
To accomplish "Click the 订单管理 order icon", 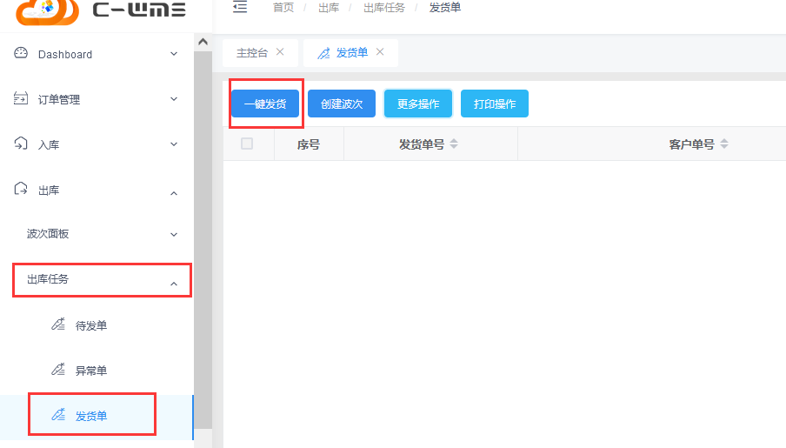I will [x=21, y=98].
